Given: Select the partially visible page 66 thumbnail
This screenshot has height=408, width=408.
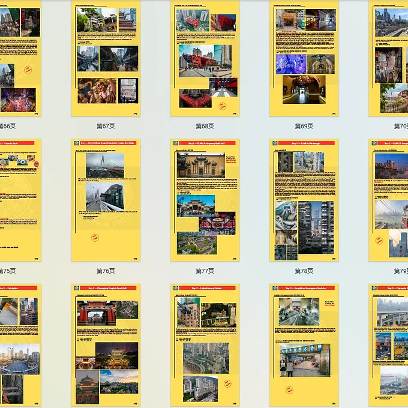Looking at the screenshot, I should point(20,58).
